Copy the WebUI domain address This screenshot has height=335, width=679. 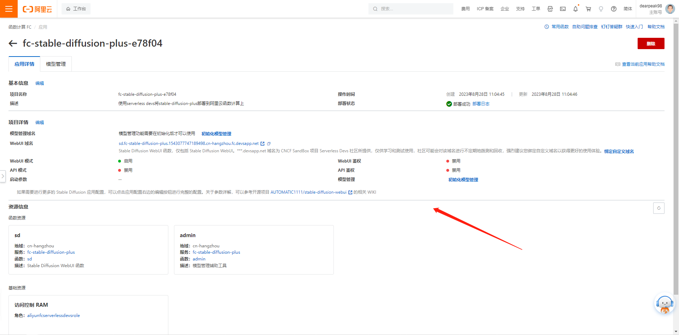coord(269,143)
